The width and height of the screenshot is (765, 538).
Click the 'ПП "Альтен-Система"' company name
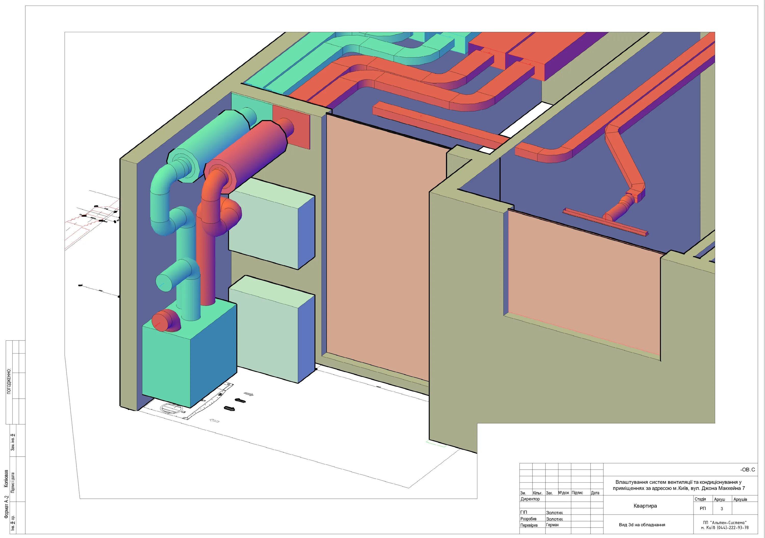(x=725, y=523)
